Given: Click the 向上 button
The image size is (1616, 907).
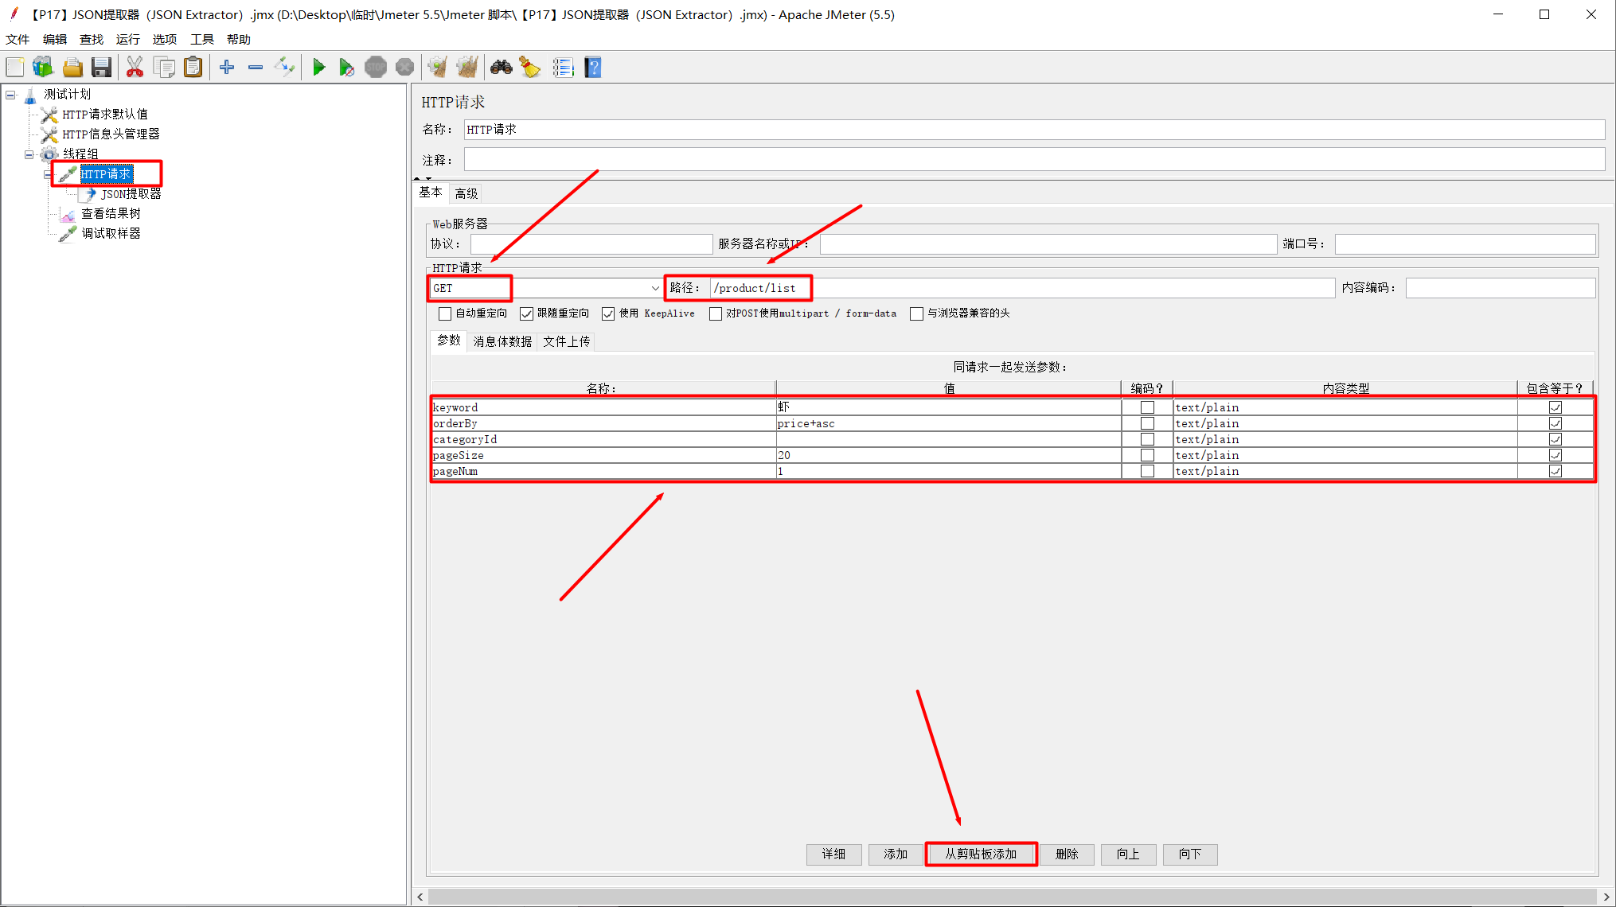Looking at the screenshot, I should [x=1128, y=854].
